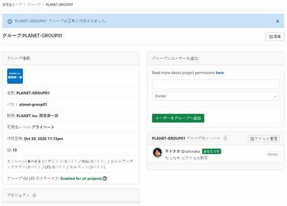The width and height of the screenshot is (287, 206).
Task: Click the green あなたです badge
Action: click(211, 152)
